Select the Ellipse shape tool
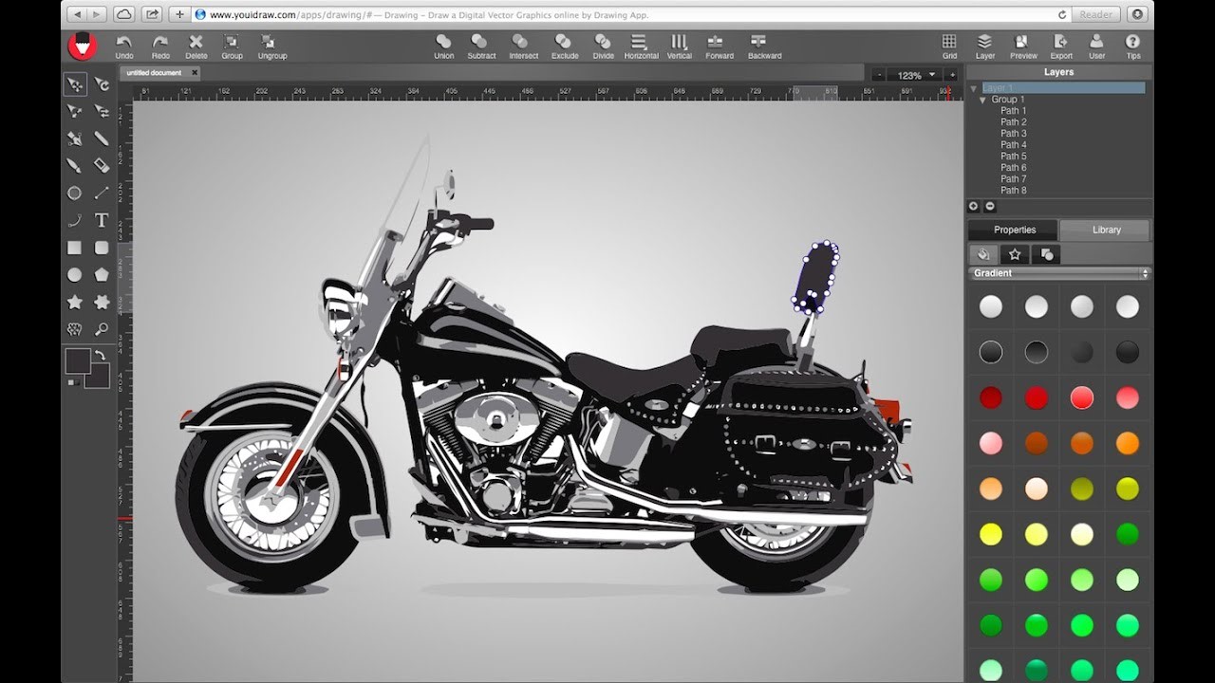Viewport: 1215px width, 683px height. click(x=74, y=274)
